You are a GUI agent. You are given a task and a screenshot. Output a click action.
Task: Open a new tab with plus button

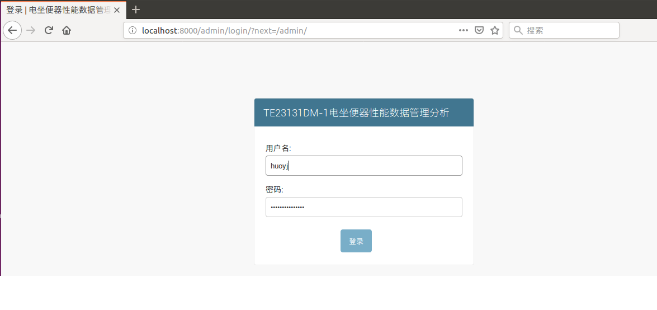[136, 10]
